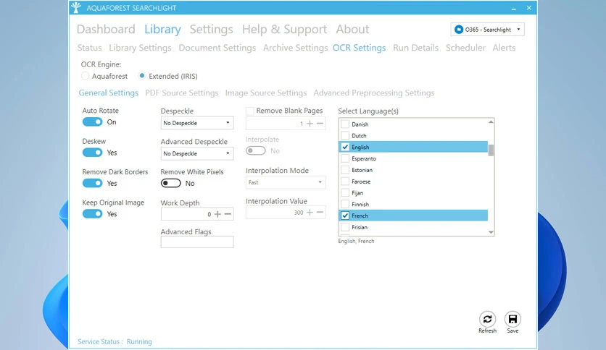Screen dimensions: 606x350
Task: Click the Aquaforest logo in title bar
Action: click(x=76, y=8)
